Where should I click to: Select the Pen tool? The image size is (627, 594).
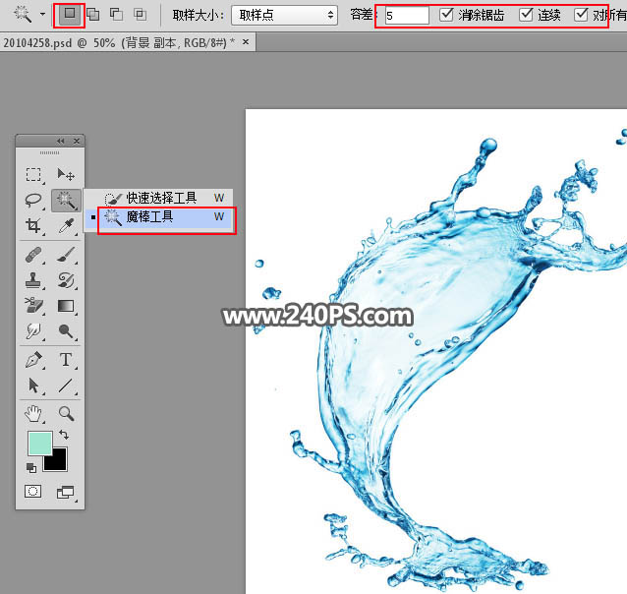[33, 360]
